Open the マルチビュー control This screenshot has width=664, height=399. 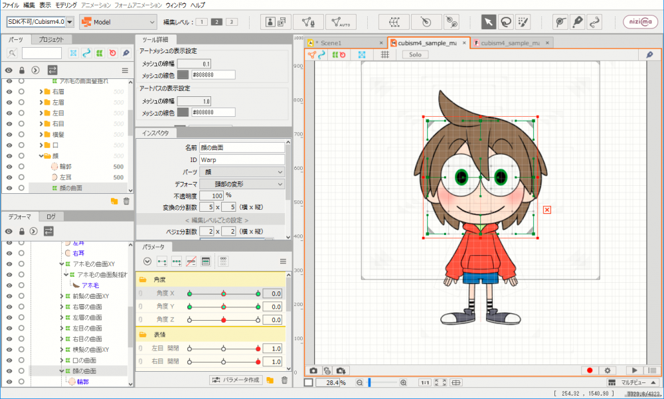pyautogui.click(x=633, y=382)
